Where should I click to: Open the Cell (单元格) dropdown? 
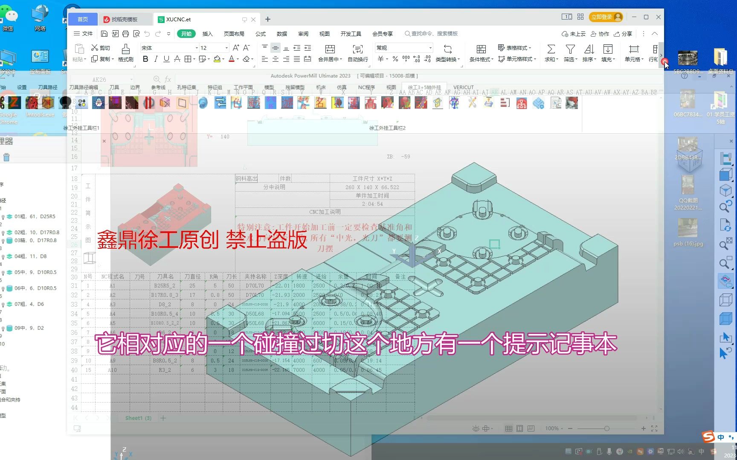click(634, 53)
